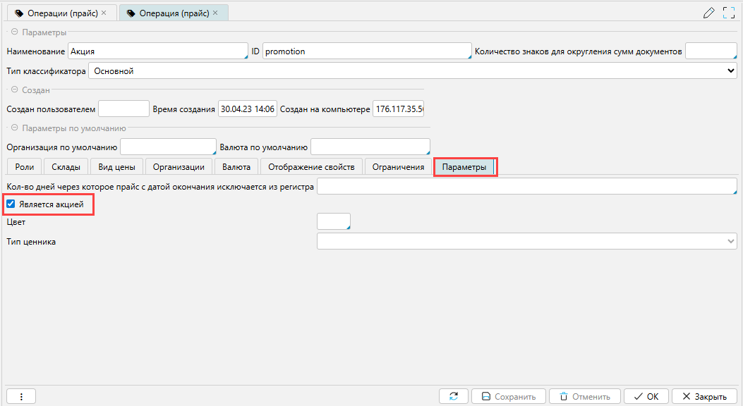Screen dimensions: 743x406
Task: Click the refresh icon button
Action: point(453,396)
